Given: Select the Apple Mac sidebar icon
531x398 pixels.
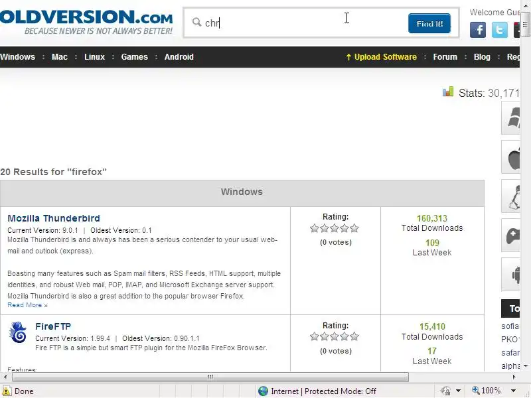Looking at the screenshot, I should pos(510,157).
